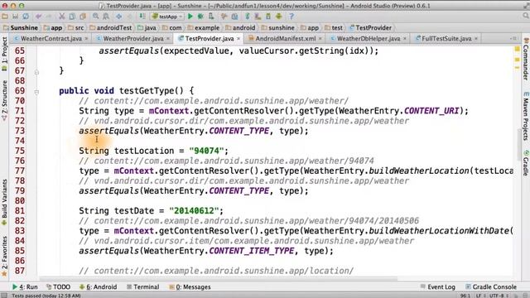
Task: Select the example breadcrumb
Action: [204, 27]
